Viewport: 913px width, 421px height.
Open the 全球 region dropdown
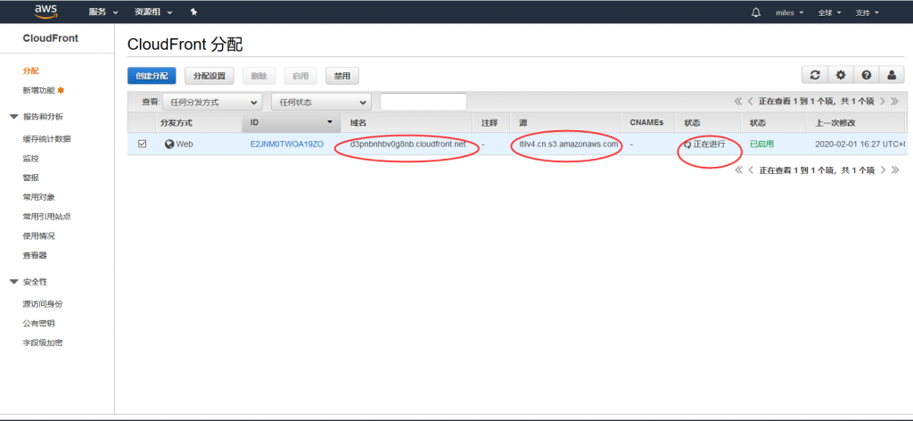click(x=829, y=12)
